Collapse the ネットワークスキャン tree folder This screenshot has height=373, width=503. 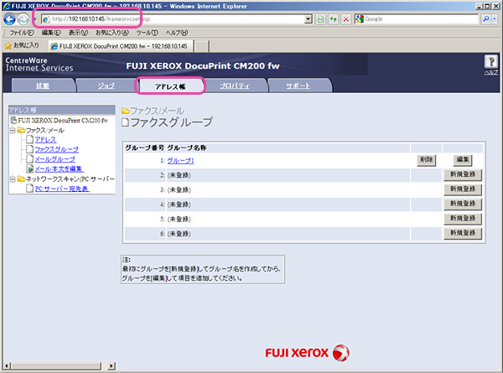pyautogui.click(x=11, y=179)
